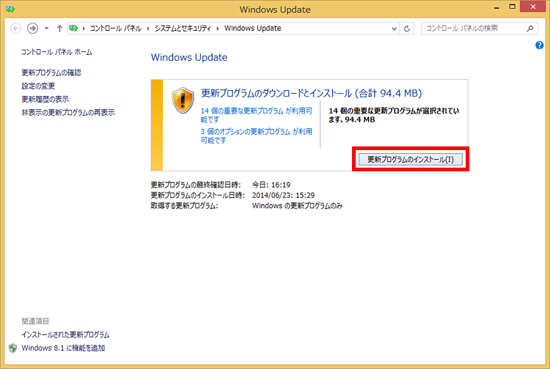The image size is (550, 369).
Task: Open the address bar history dropdown
Action: point(395,29)
